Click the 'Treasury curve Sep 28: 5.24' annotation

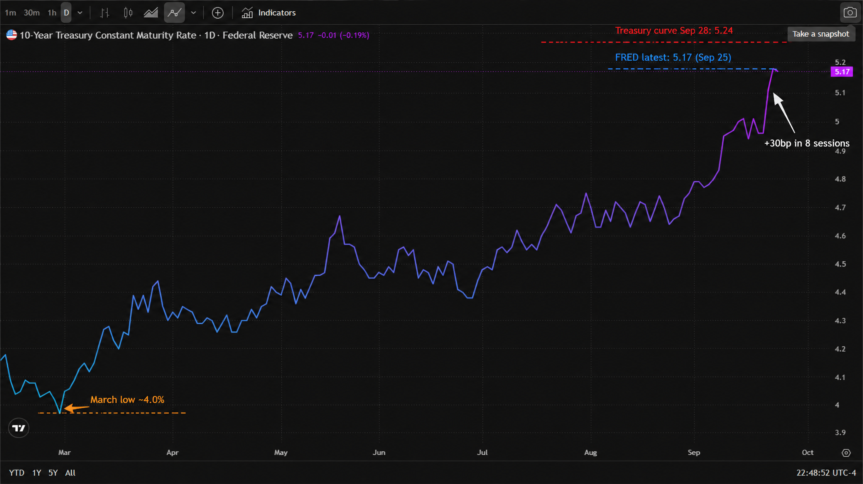[674, 31]
